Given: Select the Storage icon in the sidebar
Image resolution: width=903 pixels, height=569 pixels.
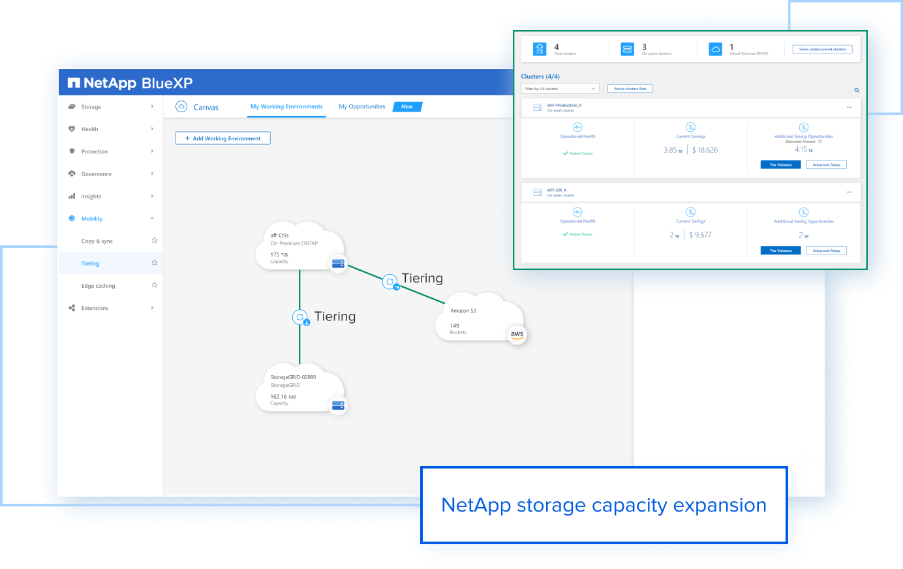Looking at the screenshot, I should pyautogui.click(x=72, y=106).
